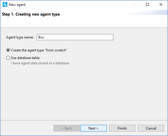Close the New agent wizard
The height and width of the screenshot is (136, 168).
pyautogui.click(x=161, y=4)
